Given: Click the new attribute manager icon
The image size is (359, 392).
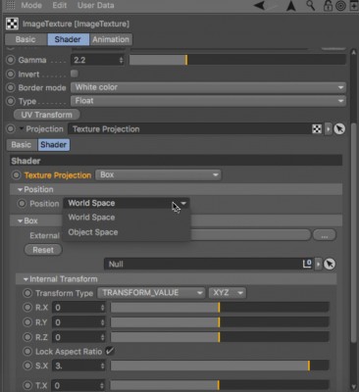Looking at the screenshot, I should coord(354,6).
